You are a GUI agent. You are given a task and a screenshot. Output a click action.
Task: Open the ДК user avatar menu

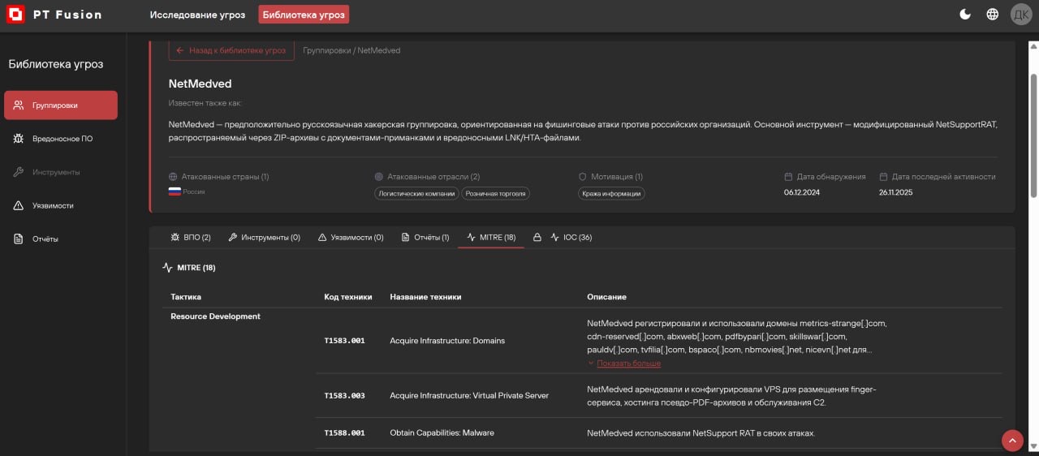point(1020,14)
